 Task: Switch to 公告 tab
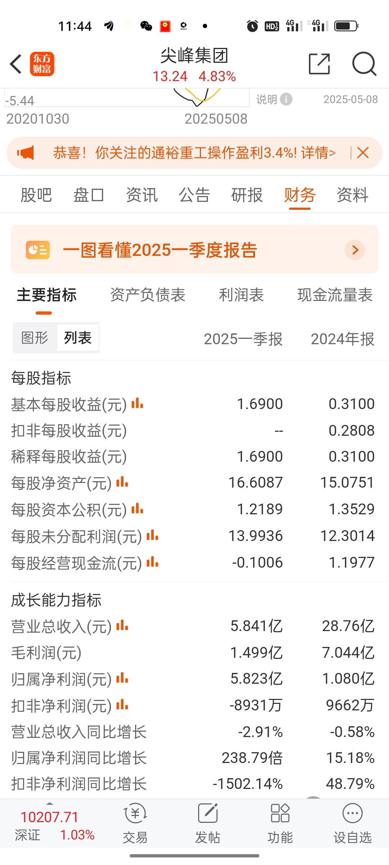[x=194, y=195]
